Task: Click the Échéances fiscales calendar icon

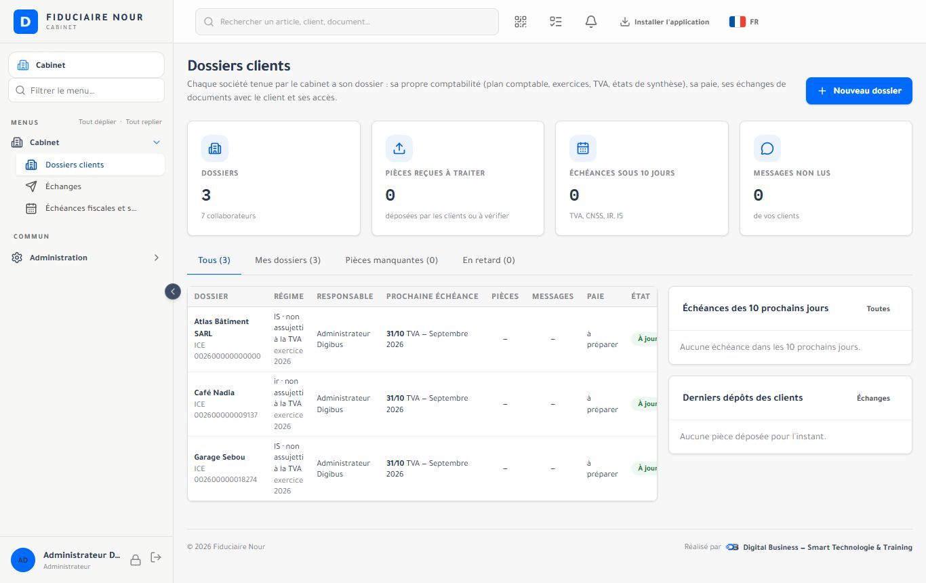Action: pos(31,208)
